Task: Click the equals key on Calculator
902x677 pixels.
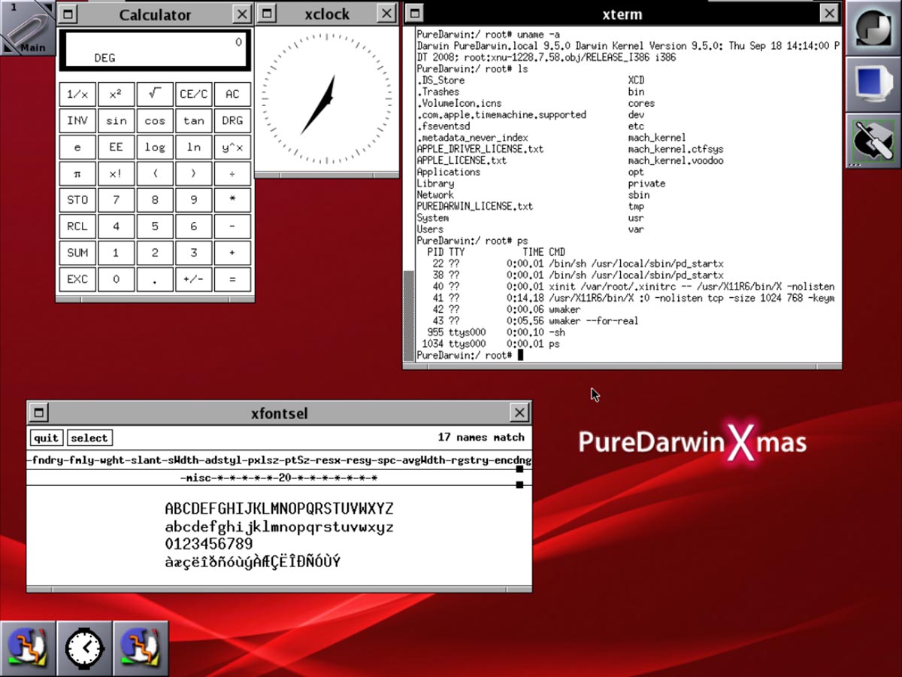Action: tap(232, 279)
